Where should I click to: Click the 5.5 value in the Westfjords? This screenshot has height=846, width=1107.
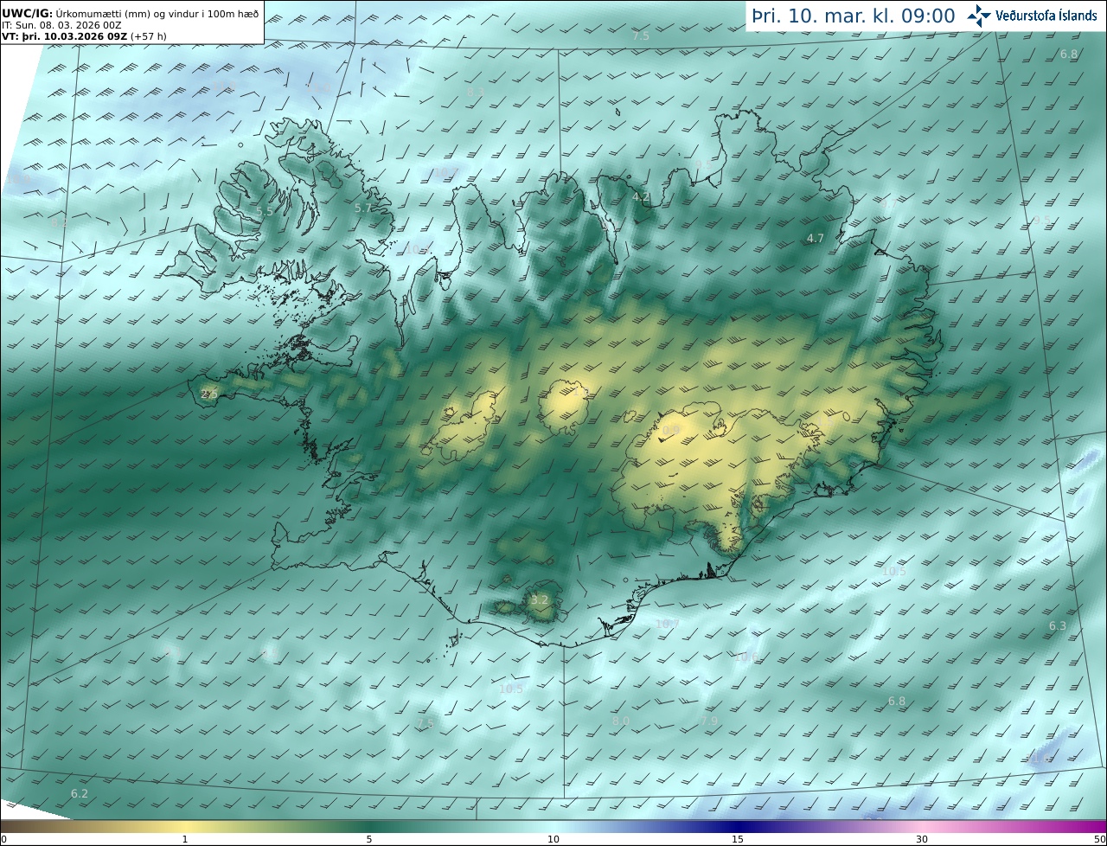[265, 211]
